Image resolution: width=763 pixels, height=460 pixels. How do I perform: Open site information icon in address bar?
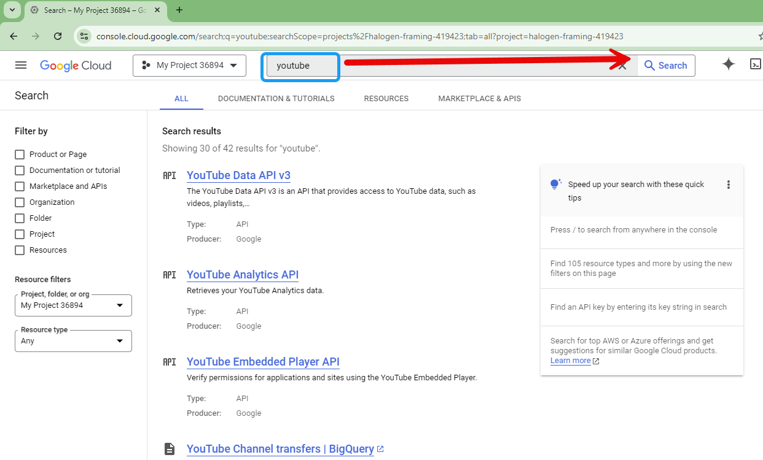pos(84,36)
